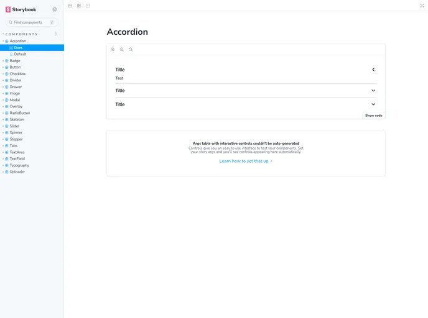
Task: Collapse the first accordion Title chevron
Action: pyautogui.click(x=373, y=70)
